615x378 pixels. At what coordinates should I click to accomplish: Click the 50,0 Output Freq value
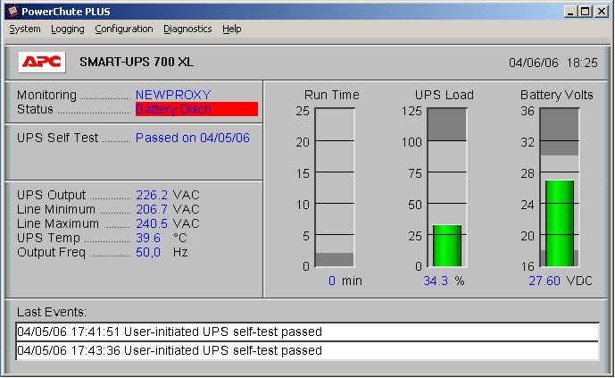pos(148,252)
